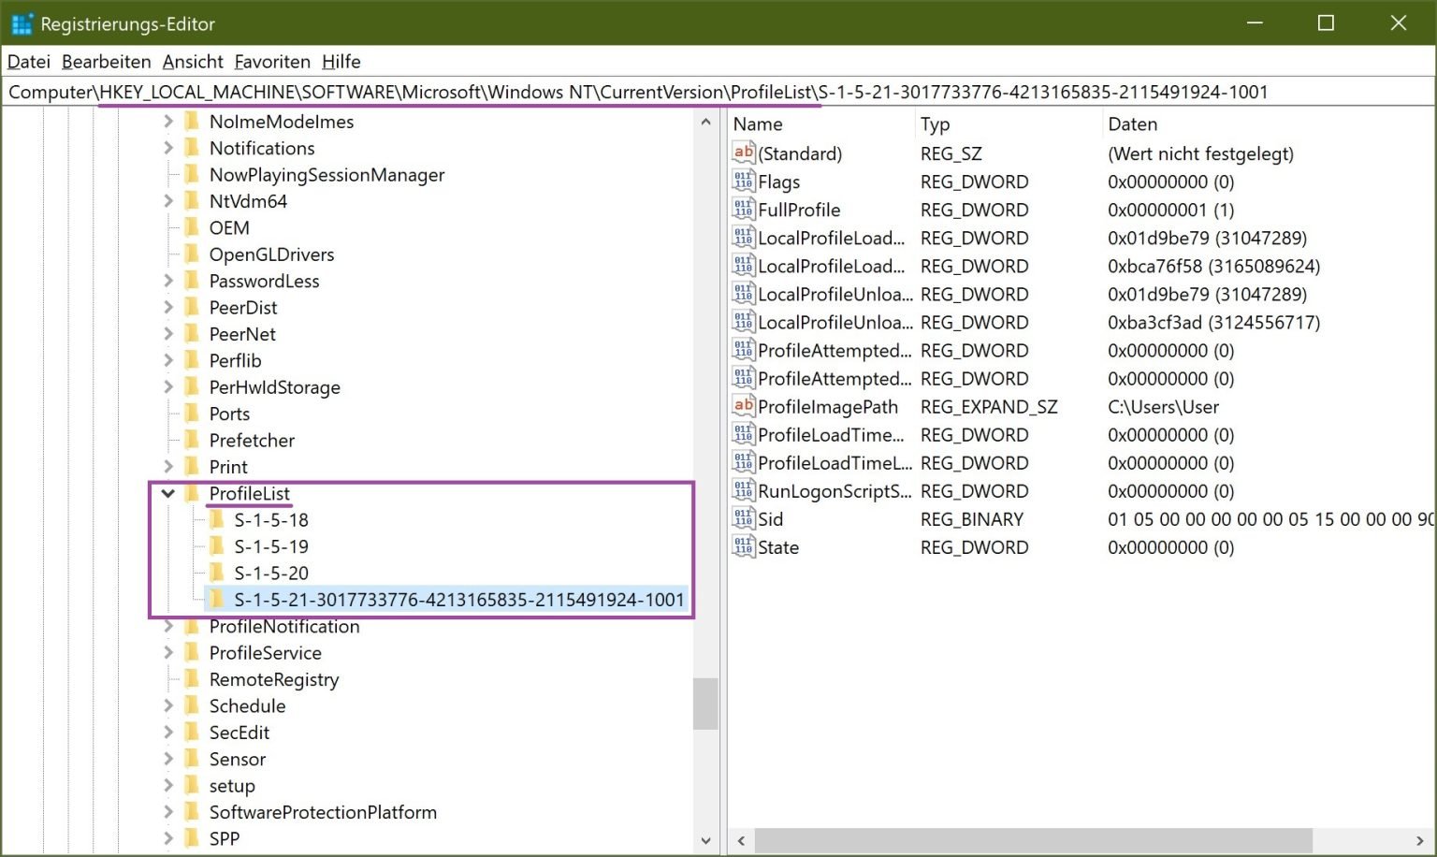This screenshot has height=857, width=1437.
Task: Expand the SoftwareProtectionPlatform node
Action: [168, 812]
